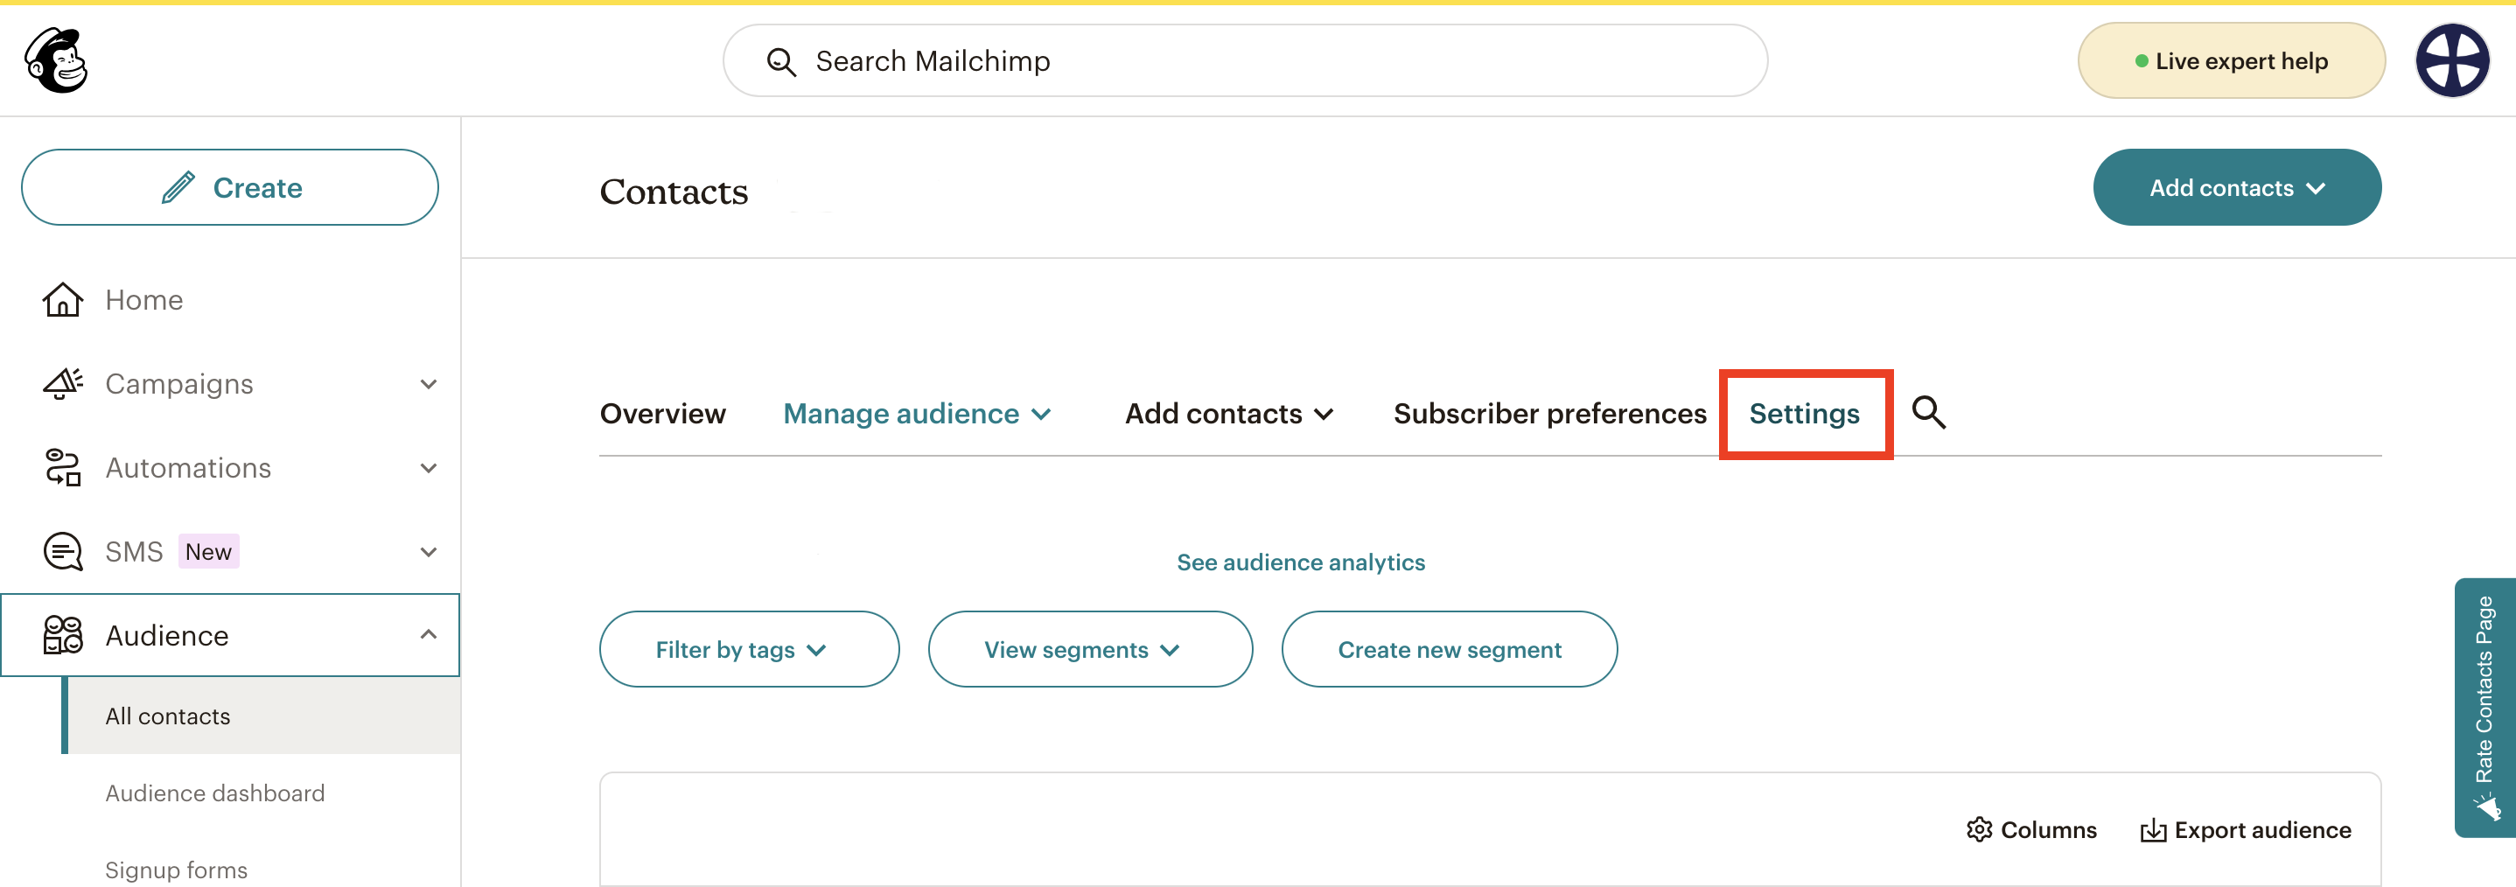
Task: Open the Settings tab
Action: coord(1804,413)
